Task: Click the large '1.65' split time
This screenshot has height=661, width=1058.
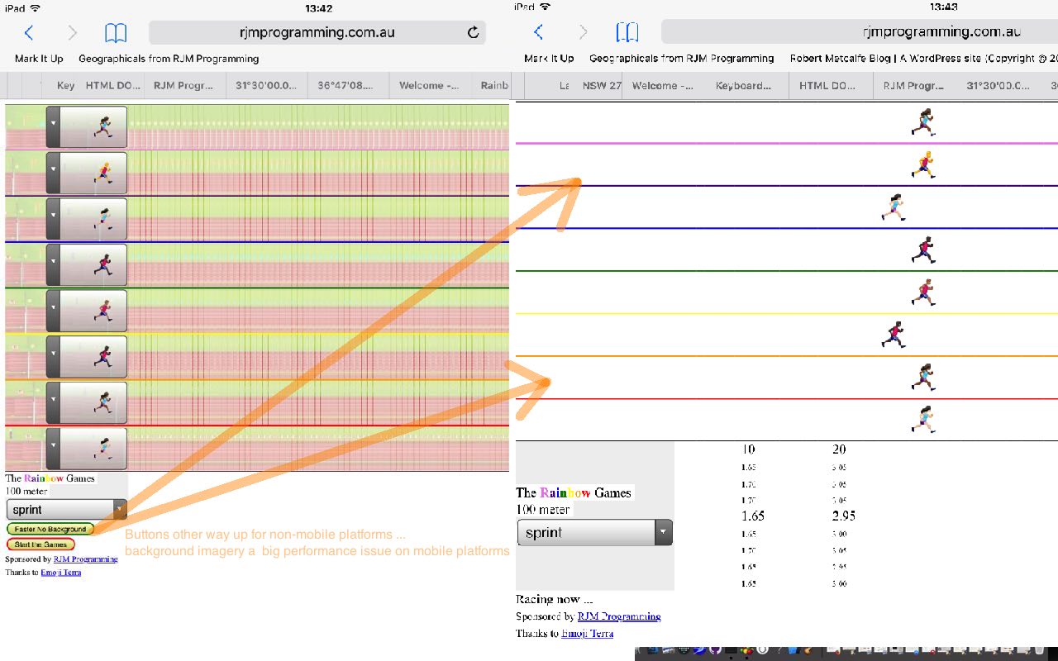Action: point(753,516)
